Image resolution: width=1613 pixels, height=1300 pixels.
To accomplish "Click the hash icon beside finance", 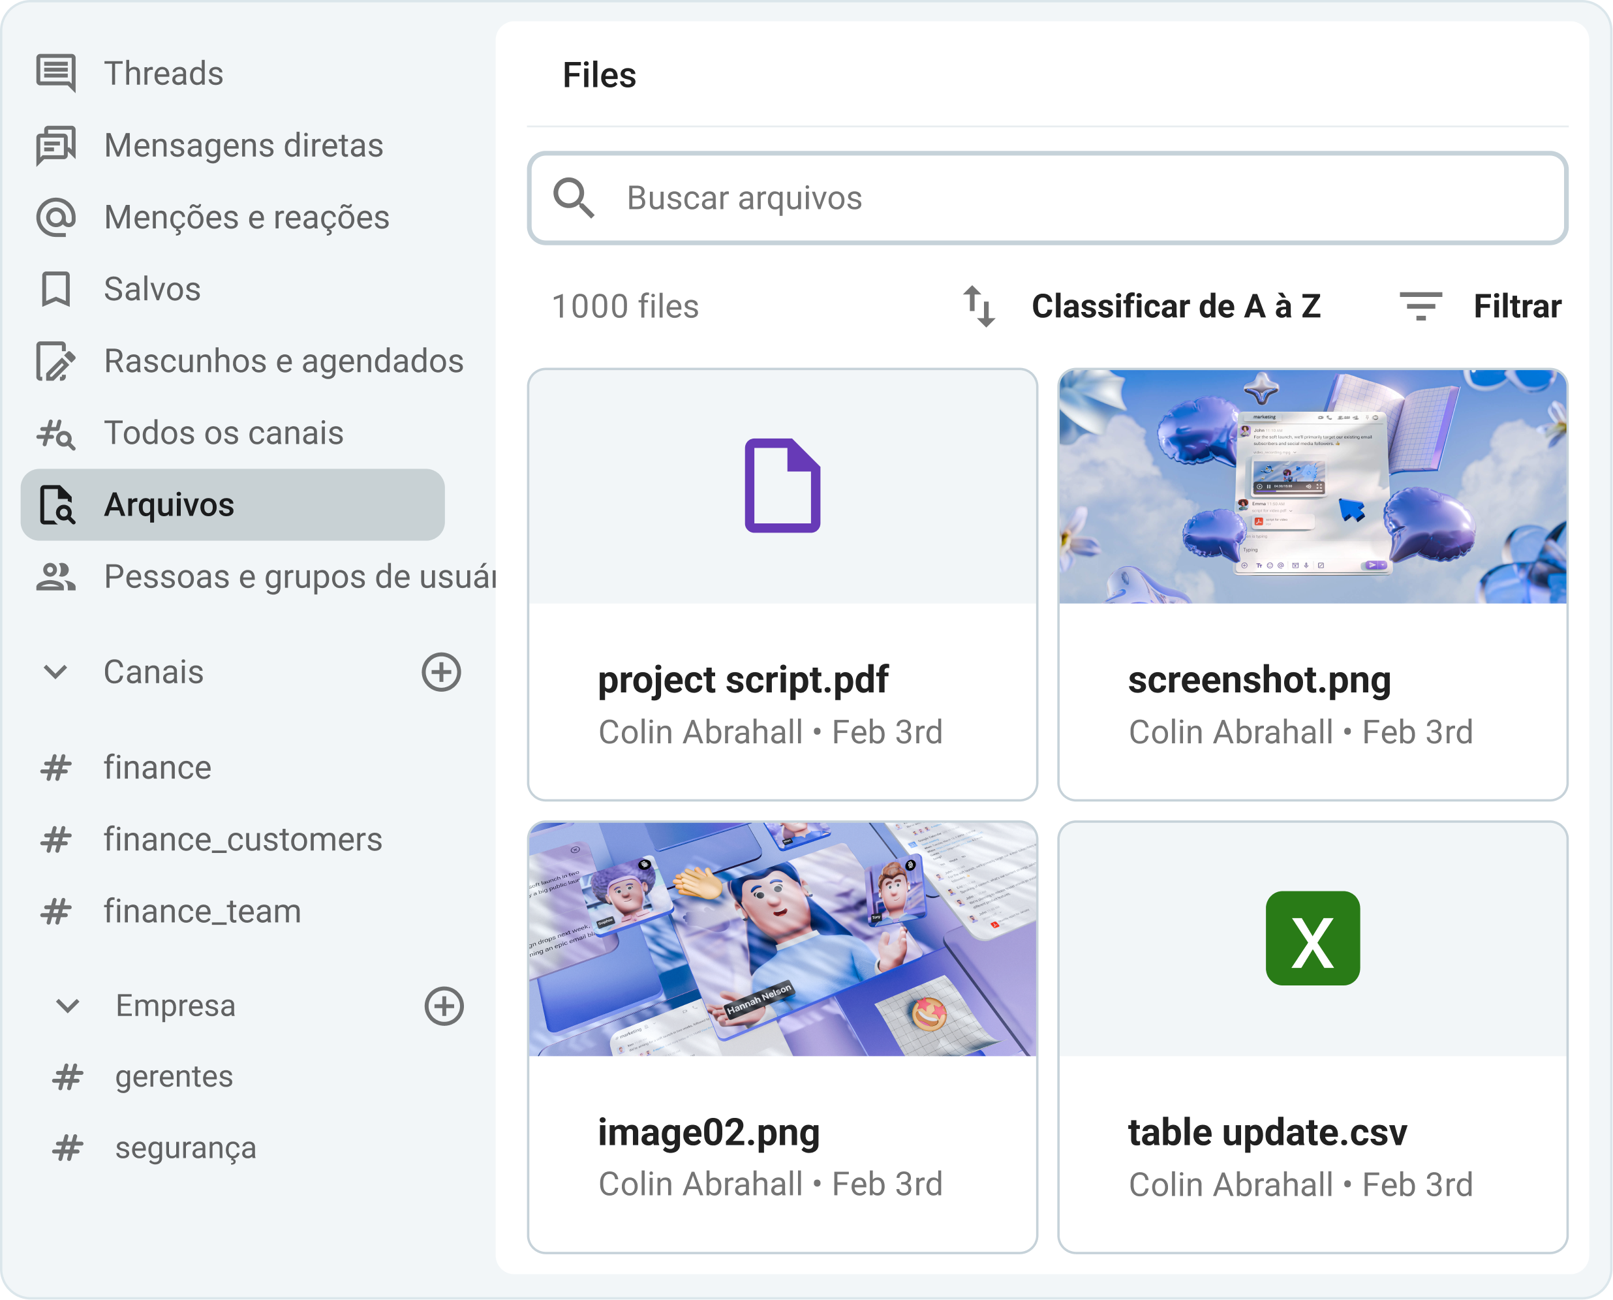I will pyautogui.click(x=56, y=767).
